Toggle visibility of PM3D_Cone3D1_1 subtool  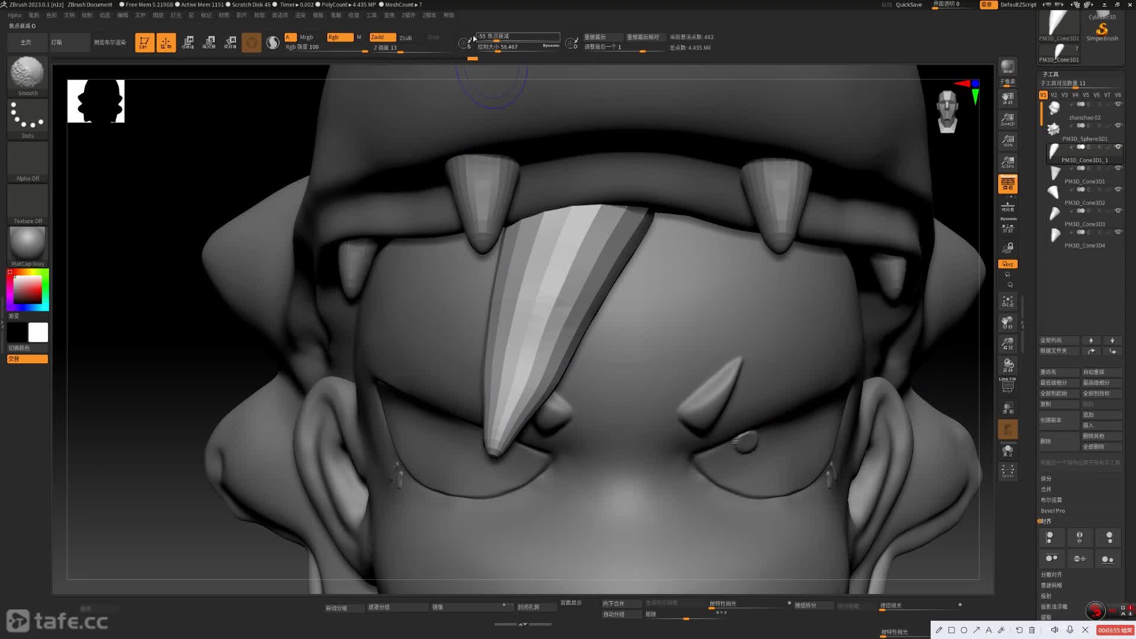click(1118, 147)
